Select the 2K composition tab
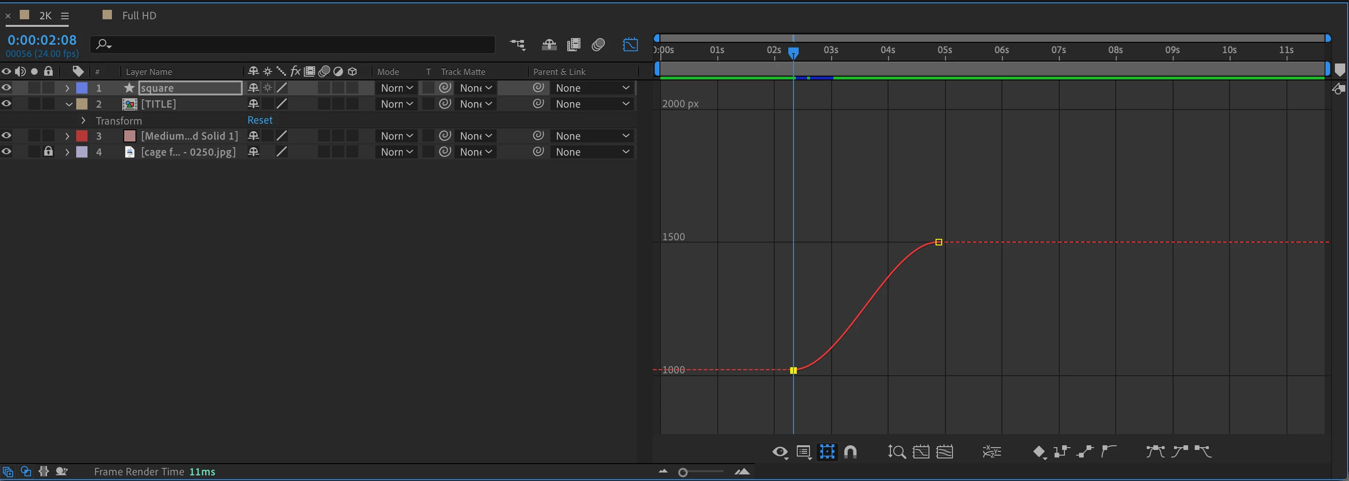The image size is (1349, 481). pyautogui.click(x=46, y=16)
